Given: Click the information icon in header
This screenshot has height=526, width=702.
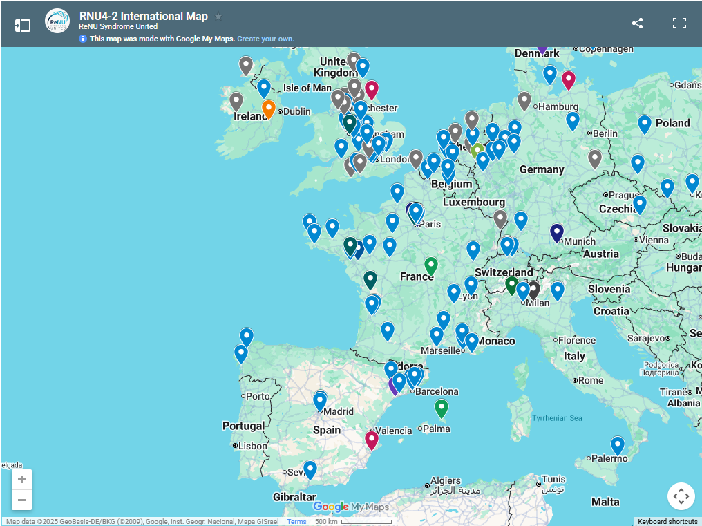Looking at the screenshot, I should (83, 39).
